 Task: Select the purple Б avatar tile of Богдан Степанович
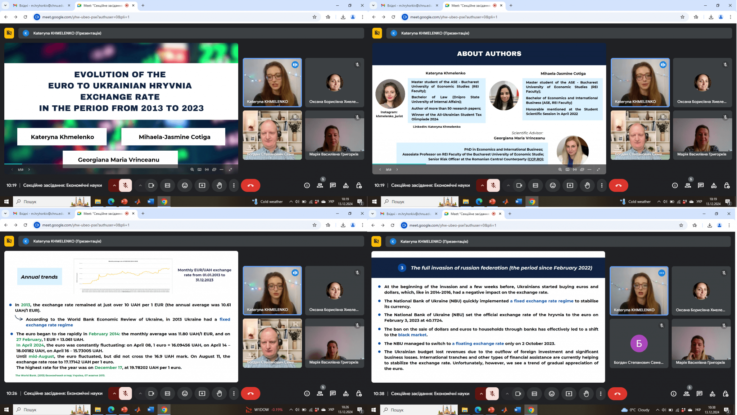639,343
